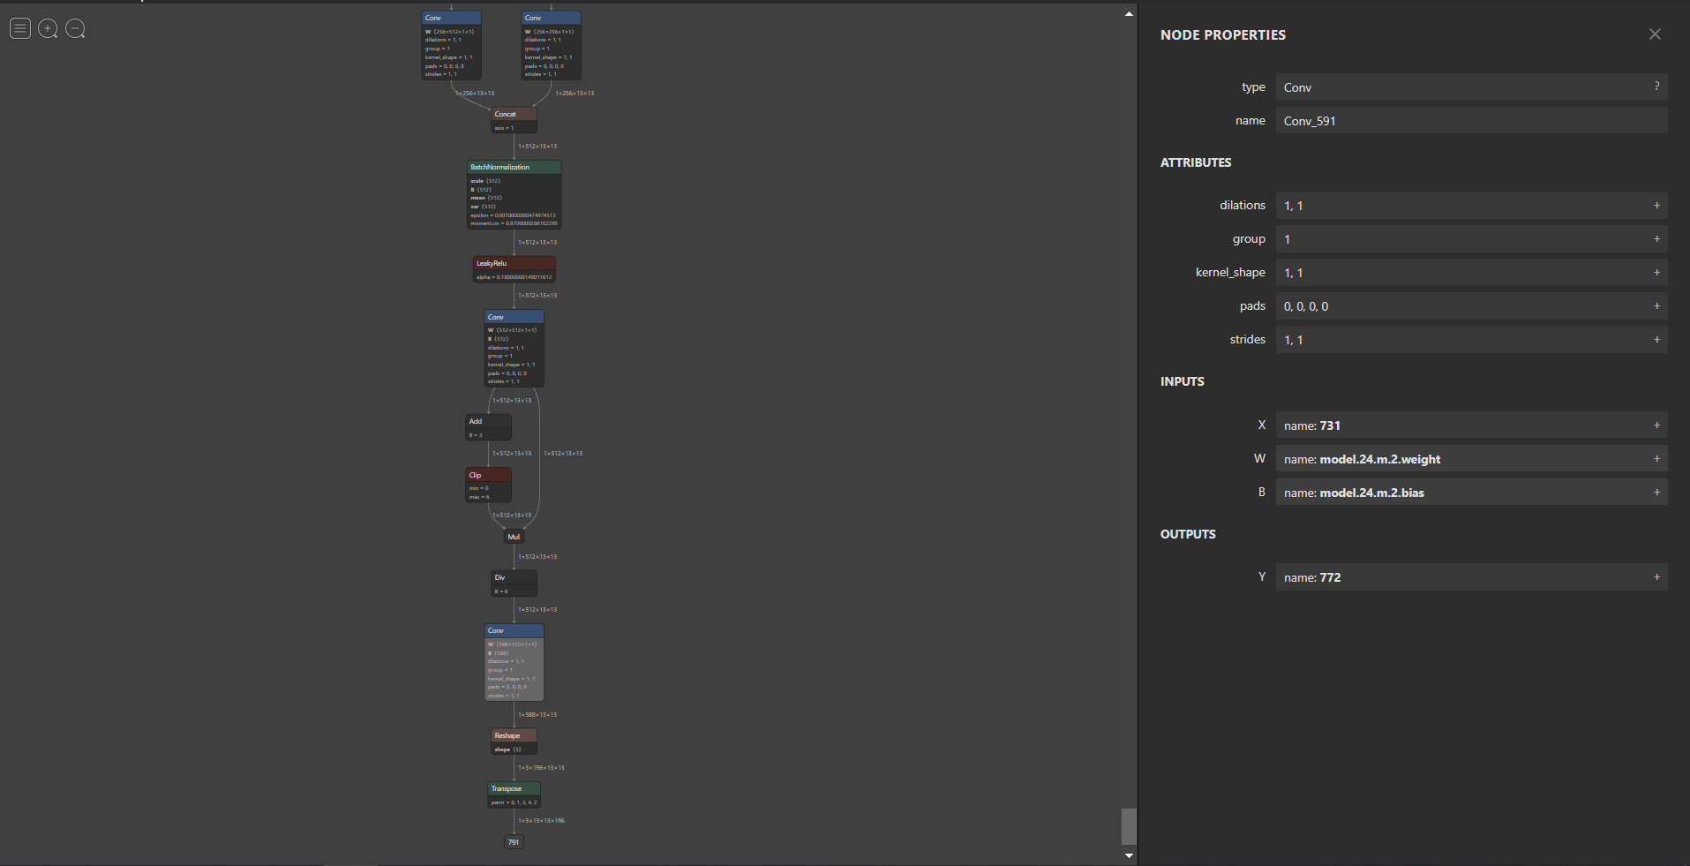Click the group value field showing 1
This screenshot has width=1690, height=866.
click(x=1471, y=239)
